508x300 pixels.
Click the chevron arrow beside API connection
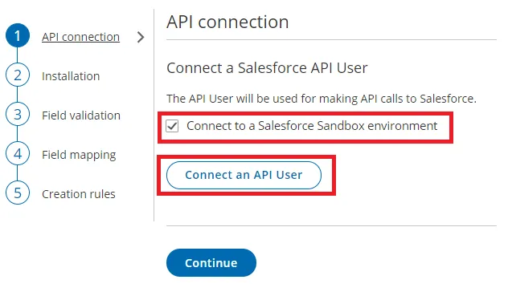point(141,37)
